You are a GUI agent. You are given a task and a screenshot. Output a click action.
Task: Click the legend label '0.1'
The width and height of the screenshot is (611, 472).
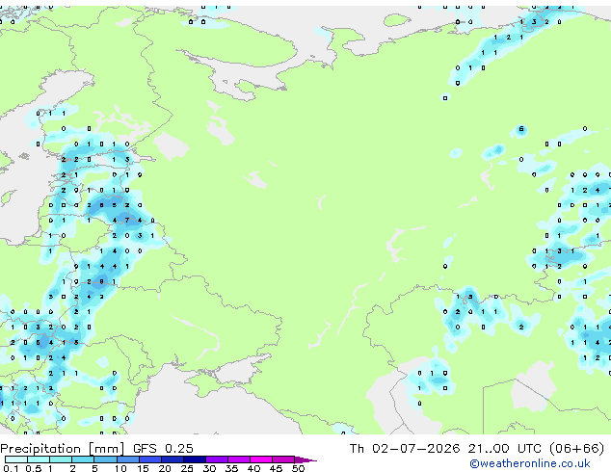pos(11,468)
